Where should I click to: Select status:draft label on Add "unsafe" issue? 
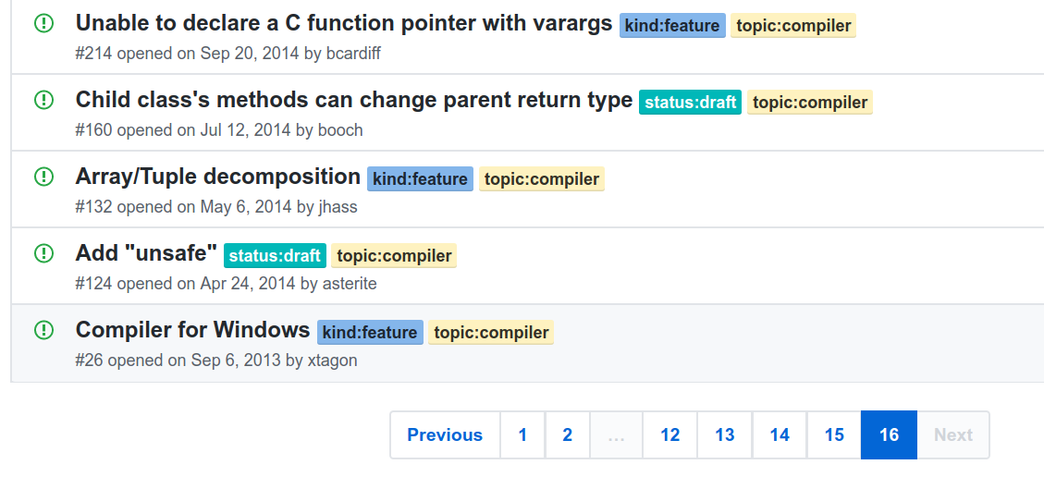[275, 256]
